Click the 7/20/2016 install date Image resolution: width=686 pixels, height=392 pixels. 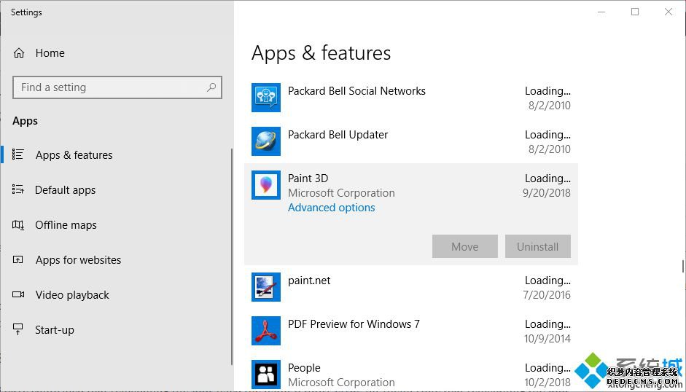(x=547, y=295)
